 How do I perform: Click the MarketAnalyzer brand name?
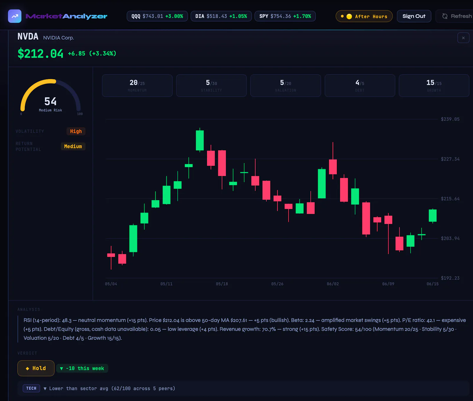pyautogui.click(x=67, y=16)
